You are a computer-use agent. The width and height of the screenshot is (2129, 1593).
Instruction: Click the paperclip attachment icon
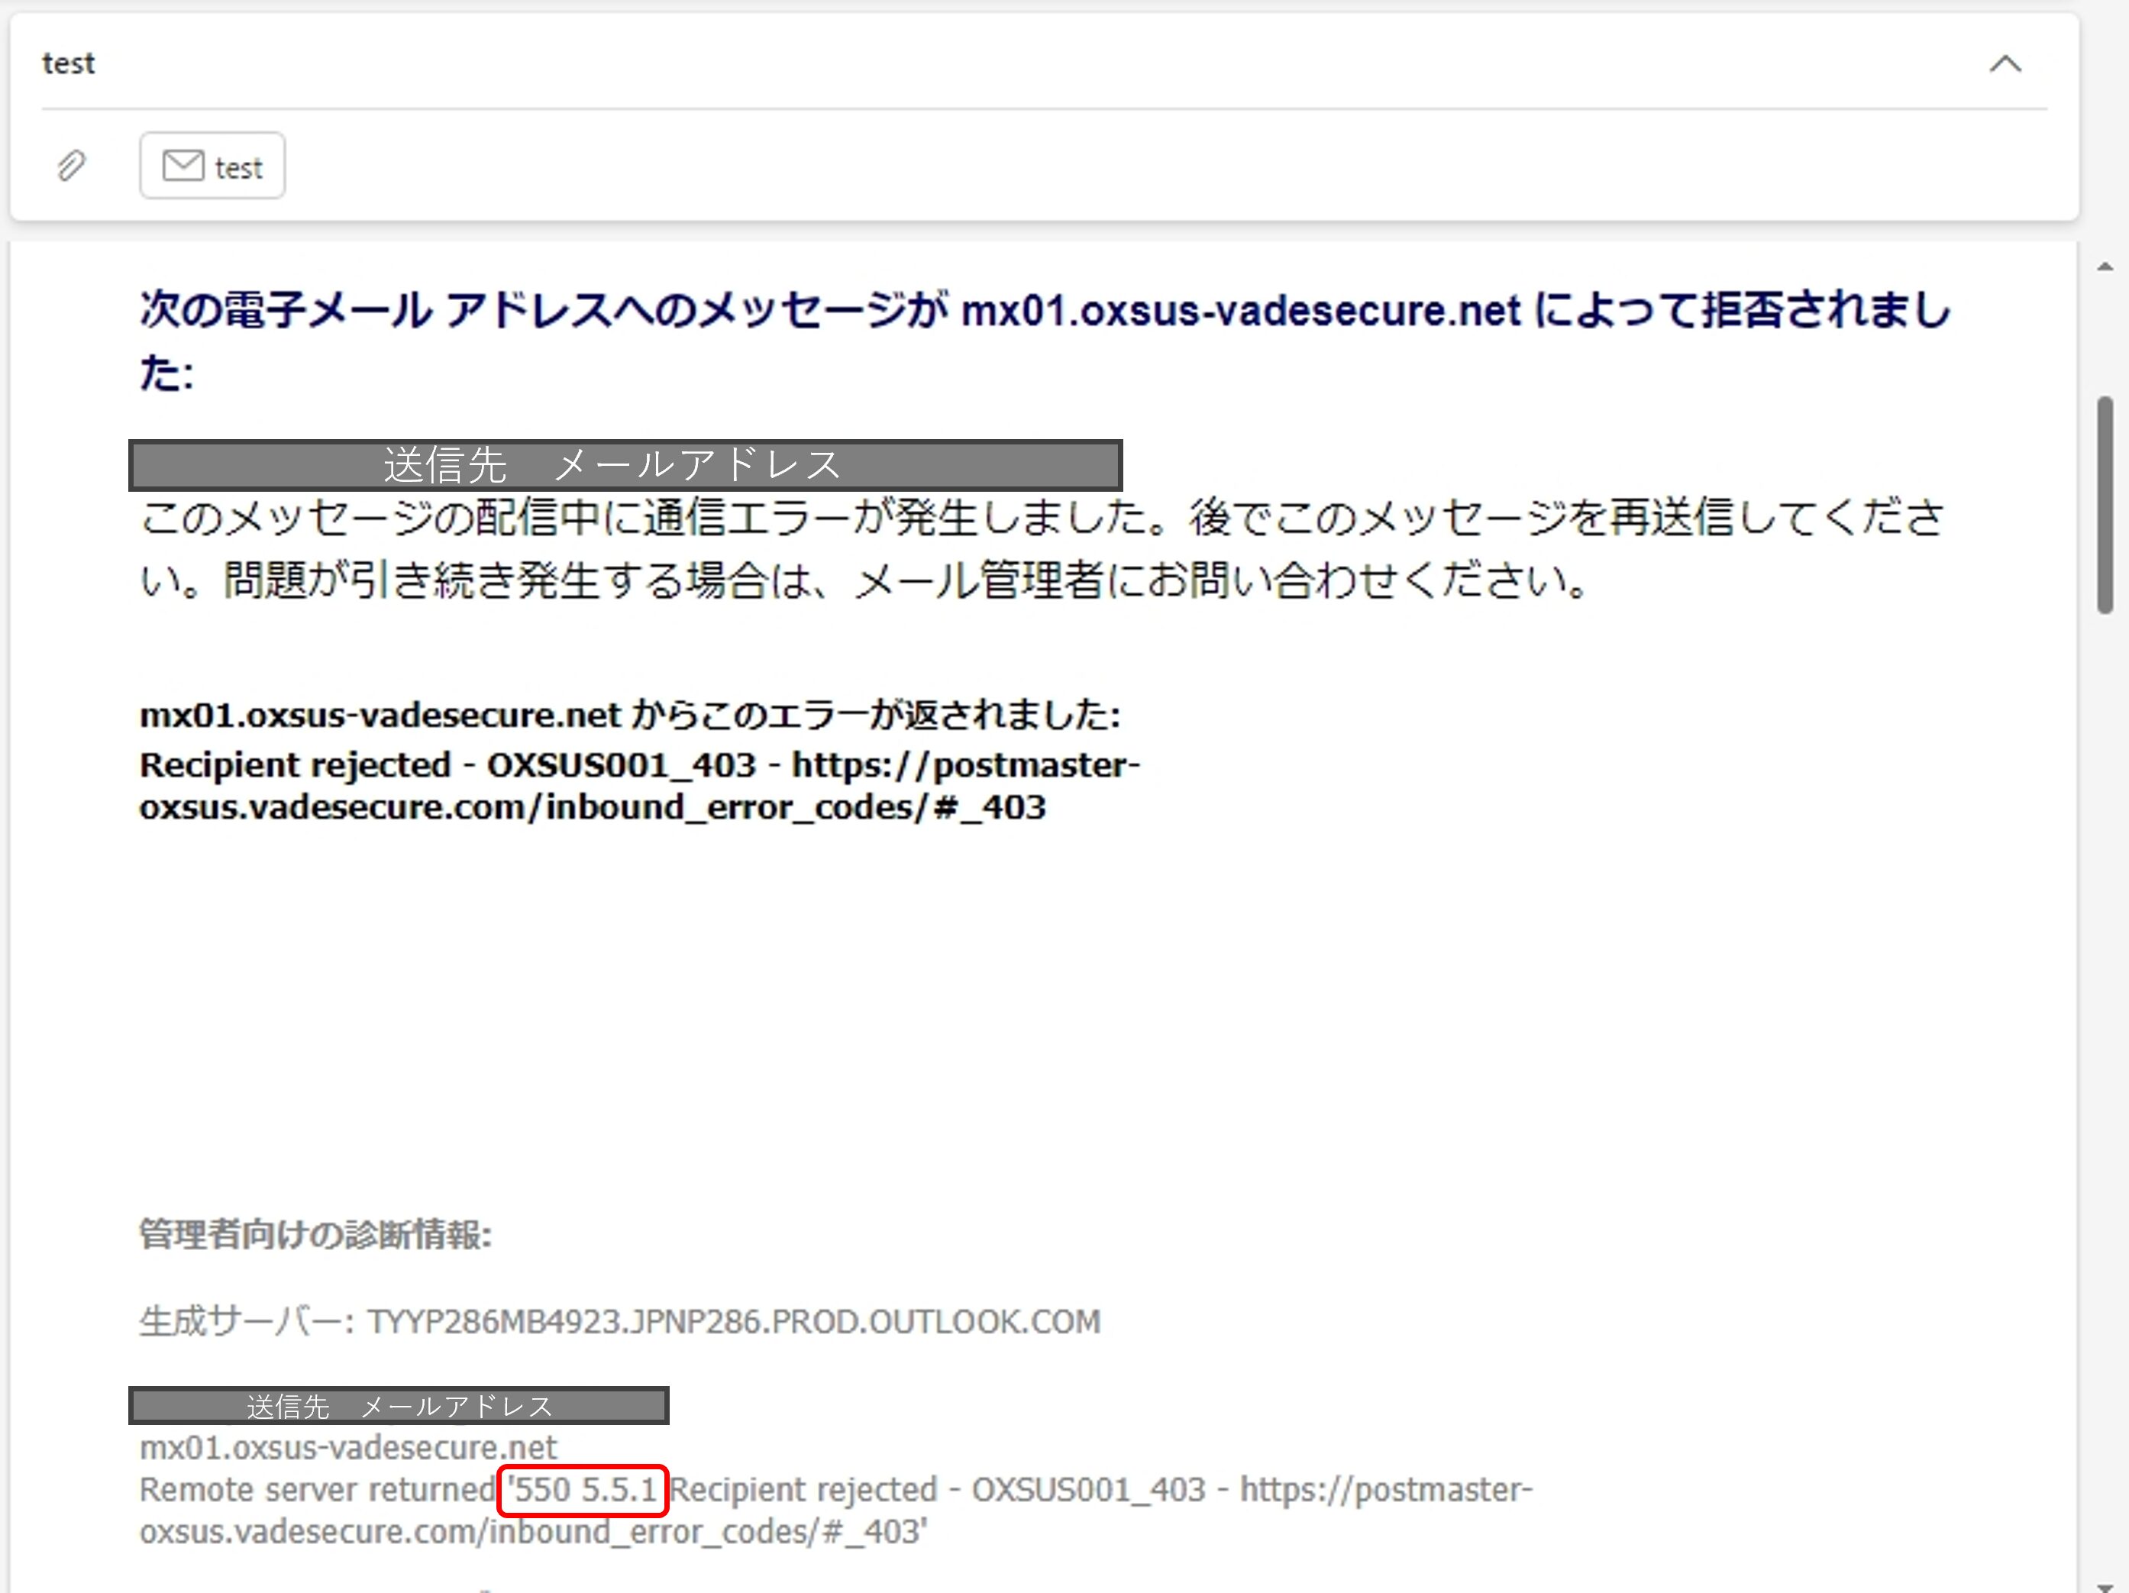tap(71, 166)
